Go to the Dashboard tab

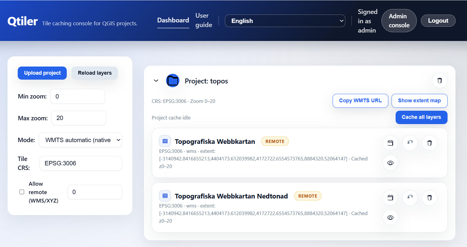[x=173, y=20]
